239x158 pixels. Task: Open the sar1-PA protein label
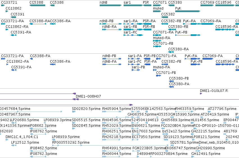[x=135, y=56]
